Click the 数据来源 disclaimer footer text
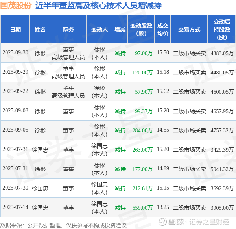The height and width of the screenshot is (229, 236). 63,225
